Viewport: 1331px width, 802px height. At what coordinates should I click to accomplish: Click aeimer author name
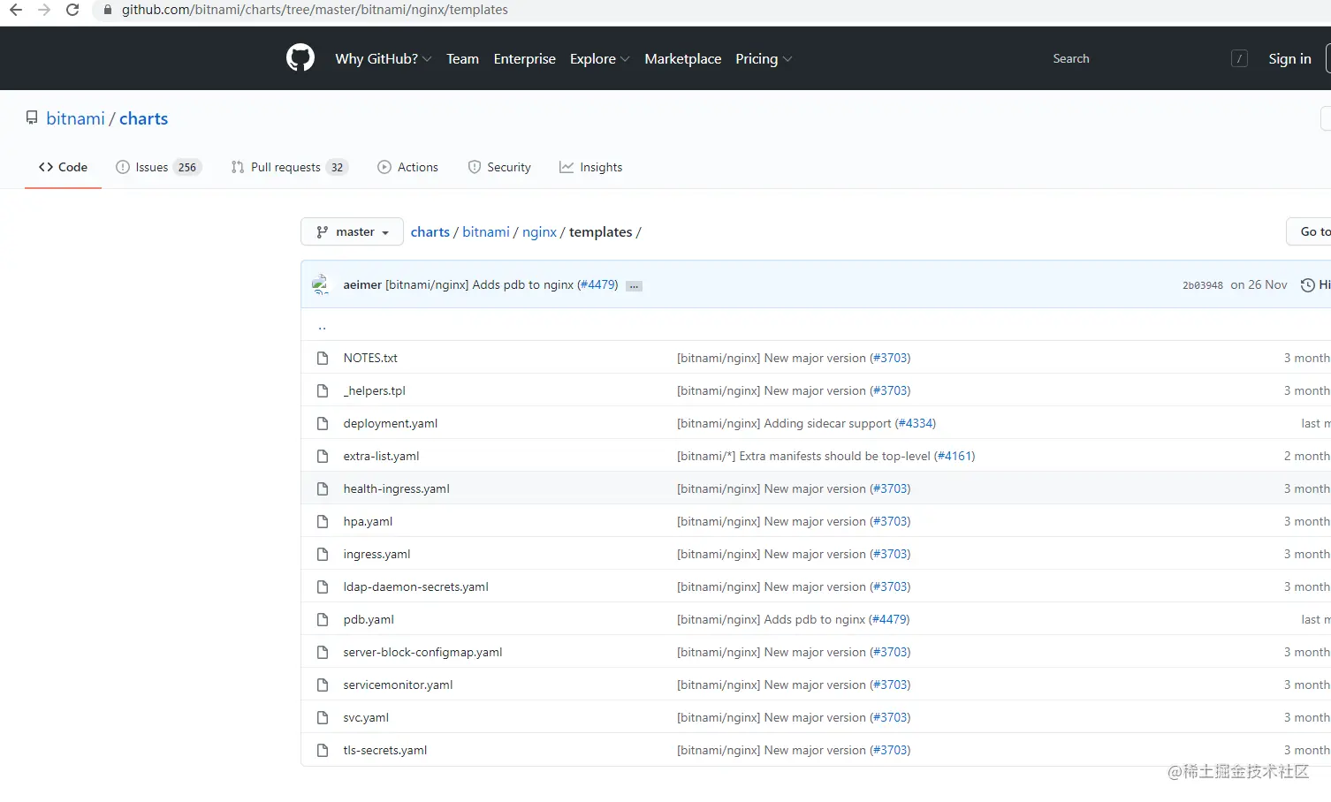point(362,284)
